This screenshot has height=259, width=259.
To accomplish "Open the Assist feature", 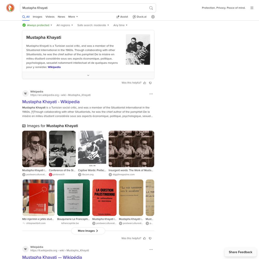I will click(122, 17).
